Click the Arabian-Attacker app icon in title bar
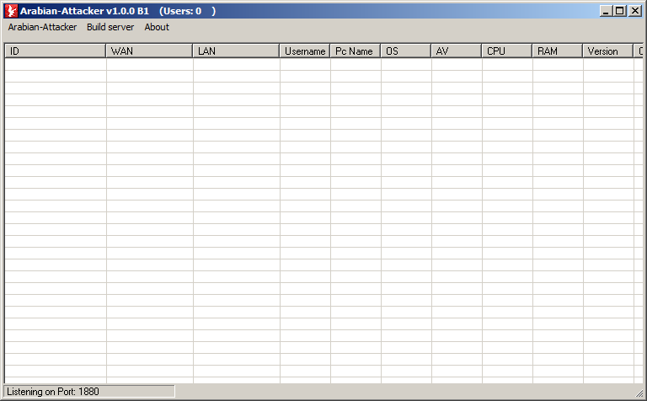Image resolution: width=647 pixels, height=401 pixels. coord(11,11)
